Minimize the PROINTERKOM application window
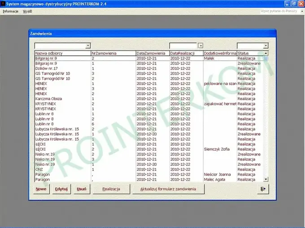Image resolution: width=305 pixels, height=228 pixels. click(288, 4)
